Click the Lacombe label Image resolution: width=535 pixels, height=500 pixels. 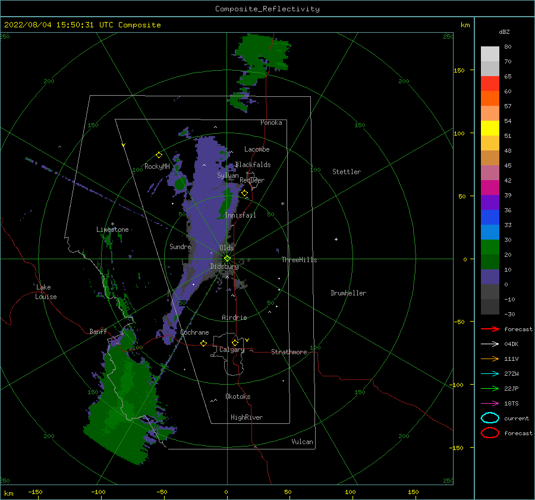[257, 149]
